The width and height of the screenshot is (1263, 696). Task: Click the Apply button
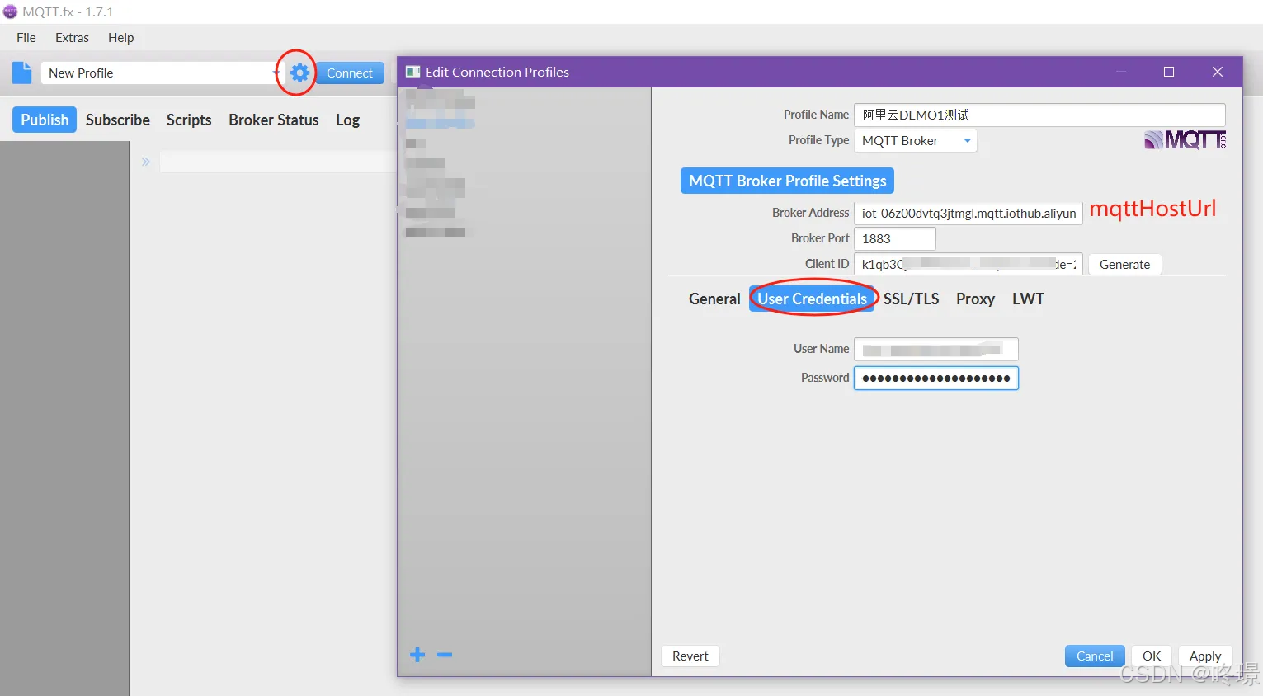[x=1205, y=656]
